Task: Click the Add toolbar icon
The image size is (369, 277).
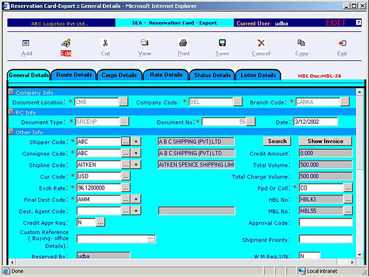Action: click(26, 43)
